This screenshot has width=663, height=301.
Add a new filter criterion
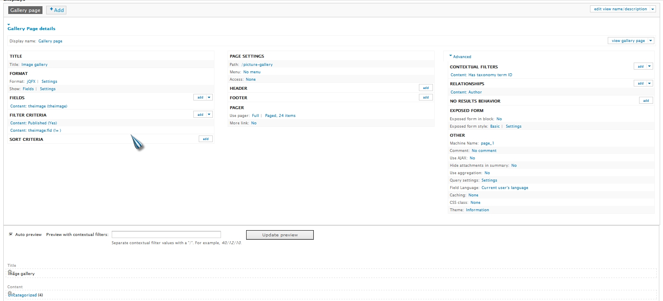click(200, 114)
